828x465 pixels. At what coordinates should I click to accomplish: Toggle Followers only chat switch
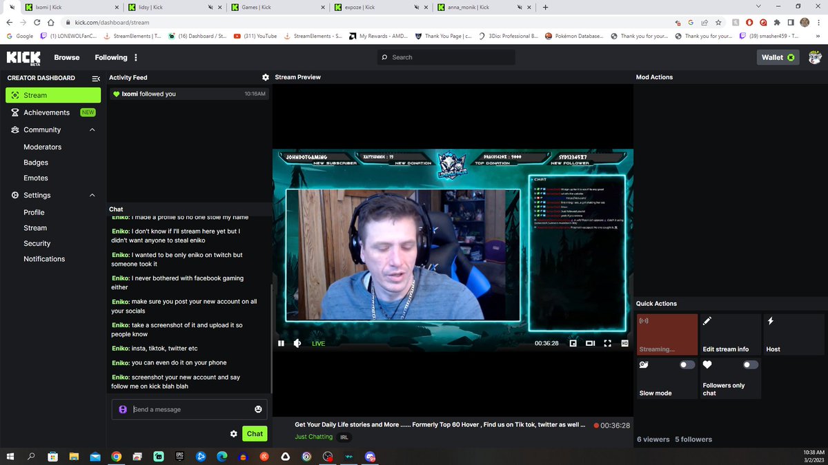click(x=751, y=365)
